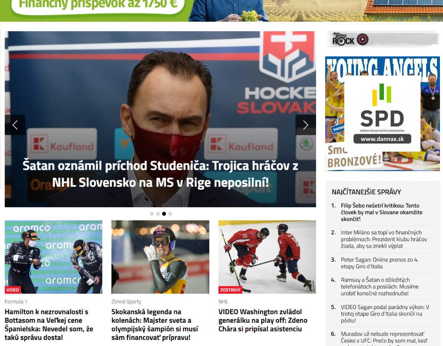The height and width of the screenshot is (346, 443).
Task: Visit www.dannax.sk button in SPD ad
Action: coord(382,139)
